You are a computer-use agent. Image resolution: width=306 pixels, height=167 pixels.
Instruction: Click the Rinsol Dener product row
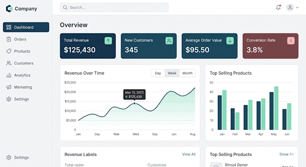pyautogui.click(x=252, y=165)
